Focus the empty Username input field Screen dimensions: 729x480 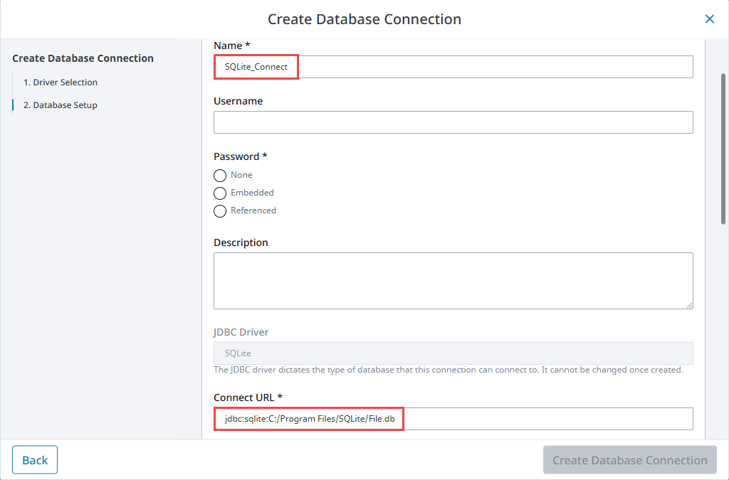click(453, 122)
